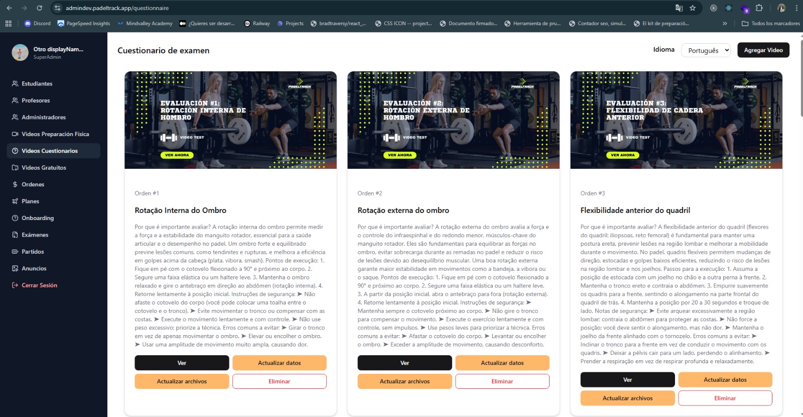Open the Discord bookmark

(38, 24)
